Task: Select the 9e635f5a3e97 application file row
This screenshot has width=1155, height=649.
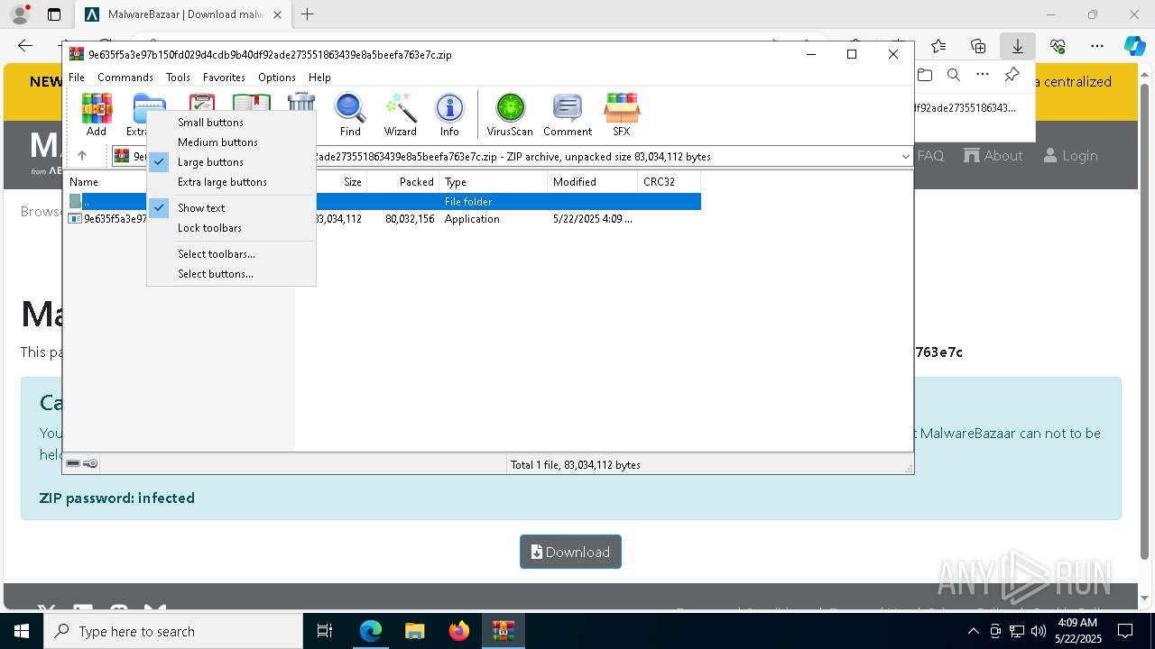Action: pos(383,218)
